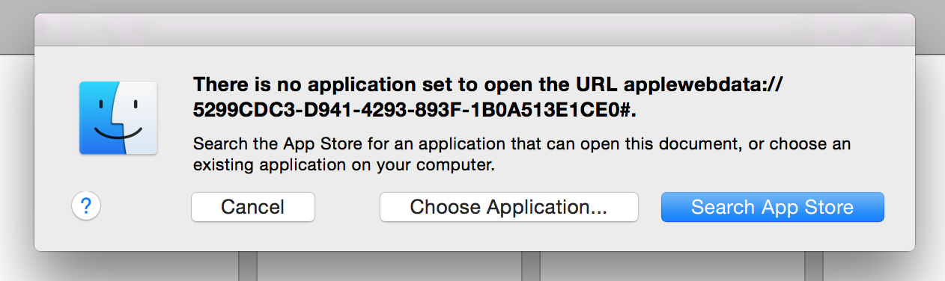This screenshot has width=945, height=281.
Task: Click the right column divider below the dialog
Action: (x=814, y=266)
